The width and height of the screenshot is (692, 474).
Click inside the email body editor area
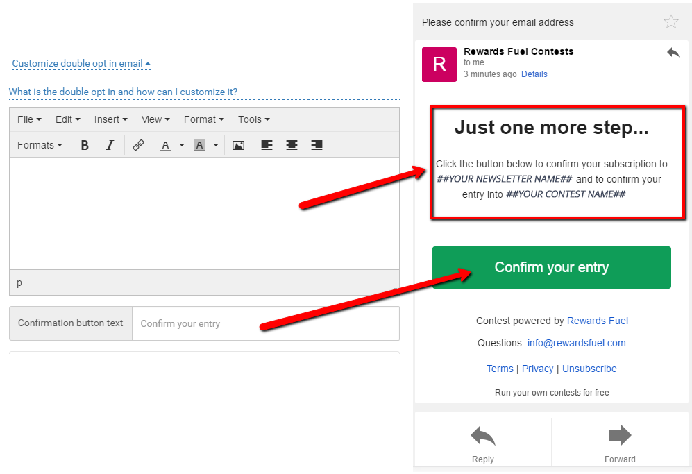(x=204, y=213)
